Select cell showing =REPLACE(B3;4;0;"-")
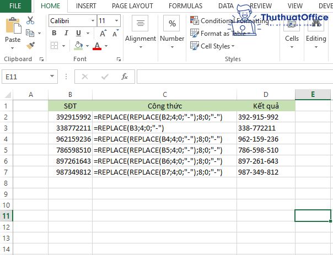 165,128
